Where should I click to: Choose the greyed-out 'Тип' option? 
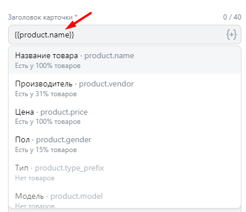124,172
